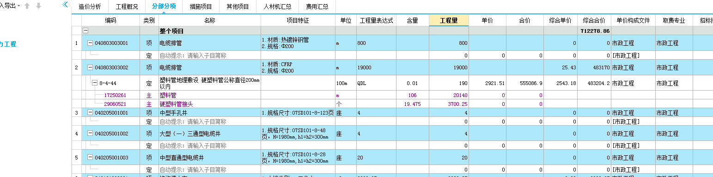Collapse item 040803003001 tree node

(x=90, y=43)
